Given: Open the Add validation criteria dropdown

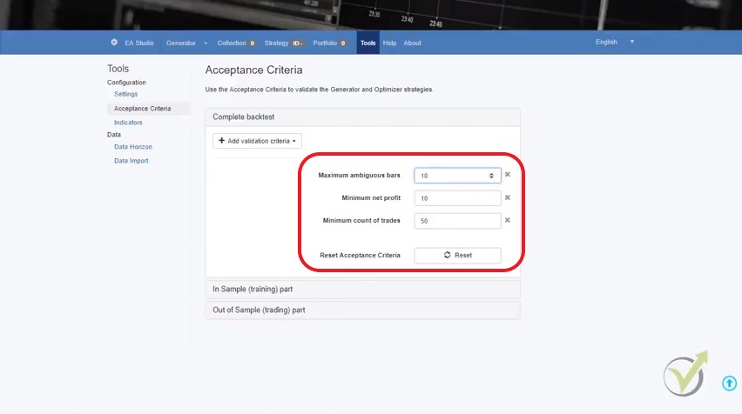Looking at the screenshot, I should tap(257, 141).
